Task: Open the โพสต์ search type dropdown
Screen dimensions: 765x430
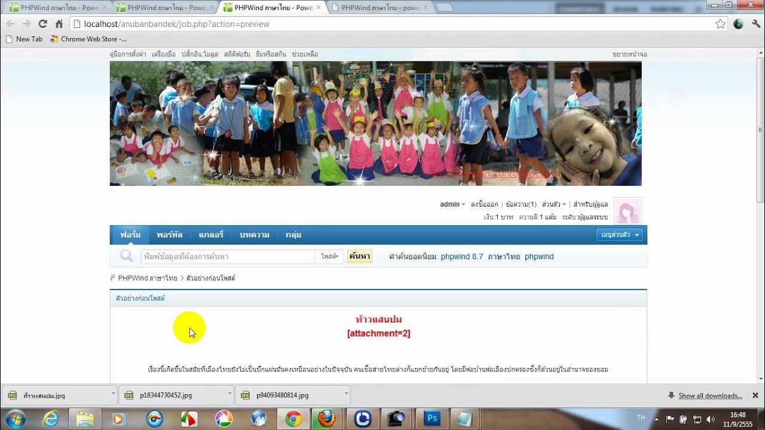Action: coord(329,256)
